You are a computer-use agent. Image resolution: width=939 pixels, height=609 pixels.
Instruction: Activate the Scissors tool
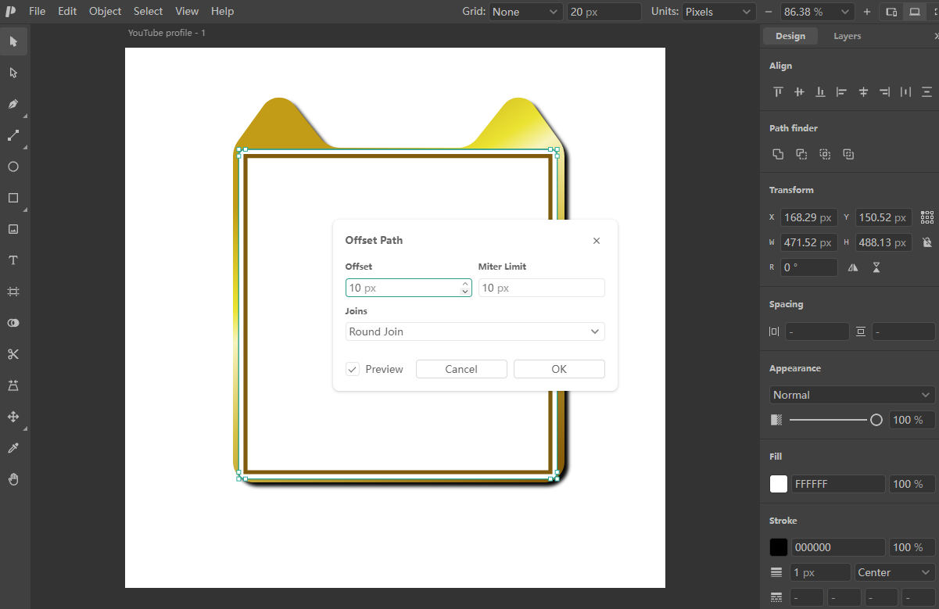[13, 354]
